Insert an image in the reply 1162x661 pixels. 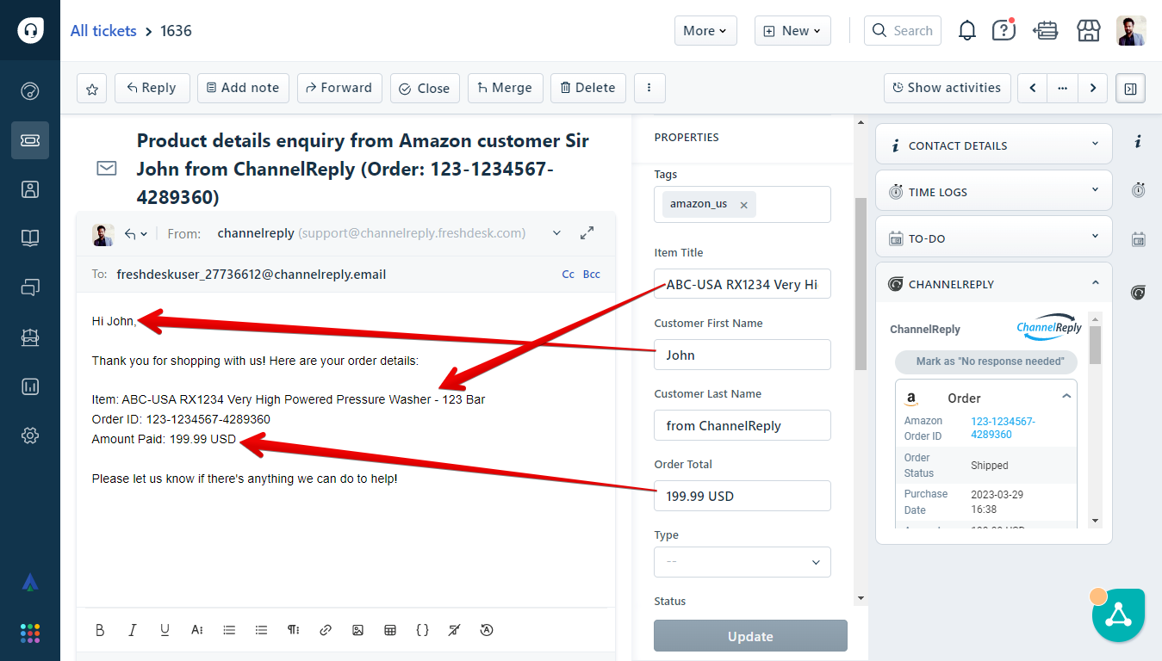pyautogui.click(x=357, y=630)
